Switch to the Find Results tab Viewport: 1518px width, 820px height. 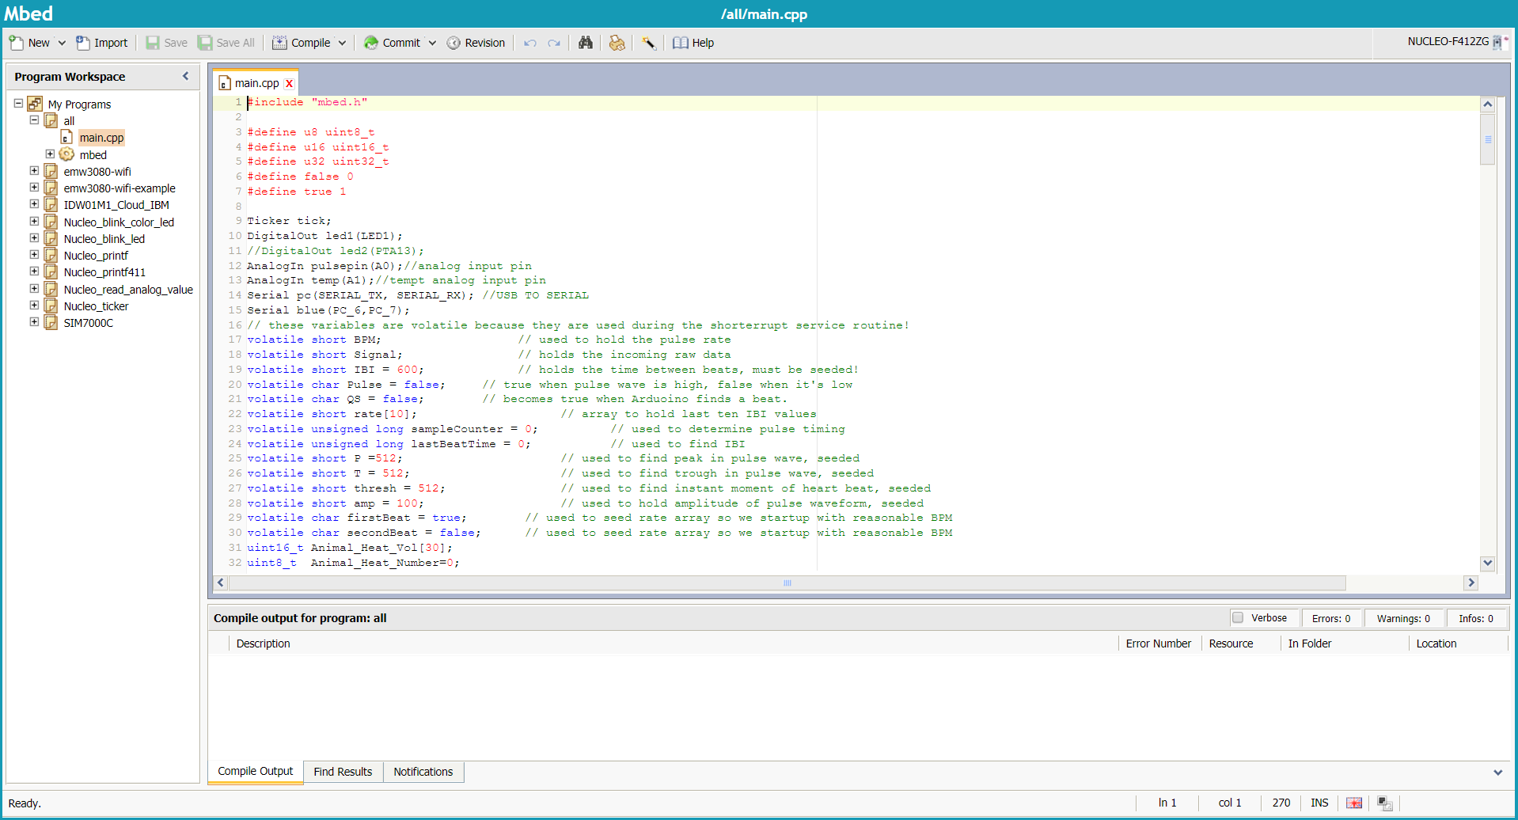tap(342, 772)
